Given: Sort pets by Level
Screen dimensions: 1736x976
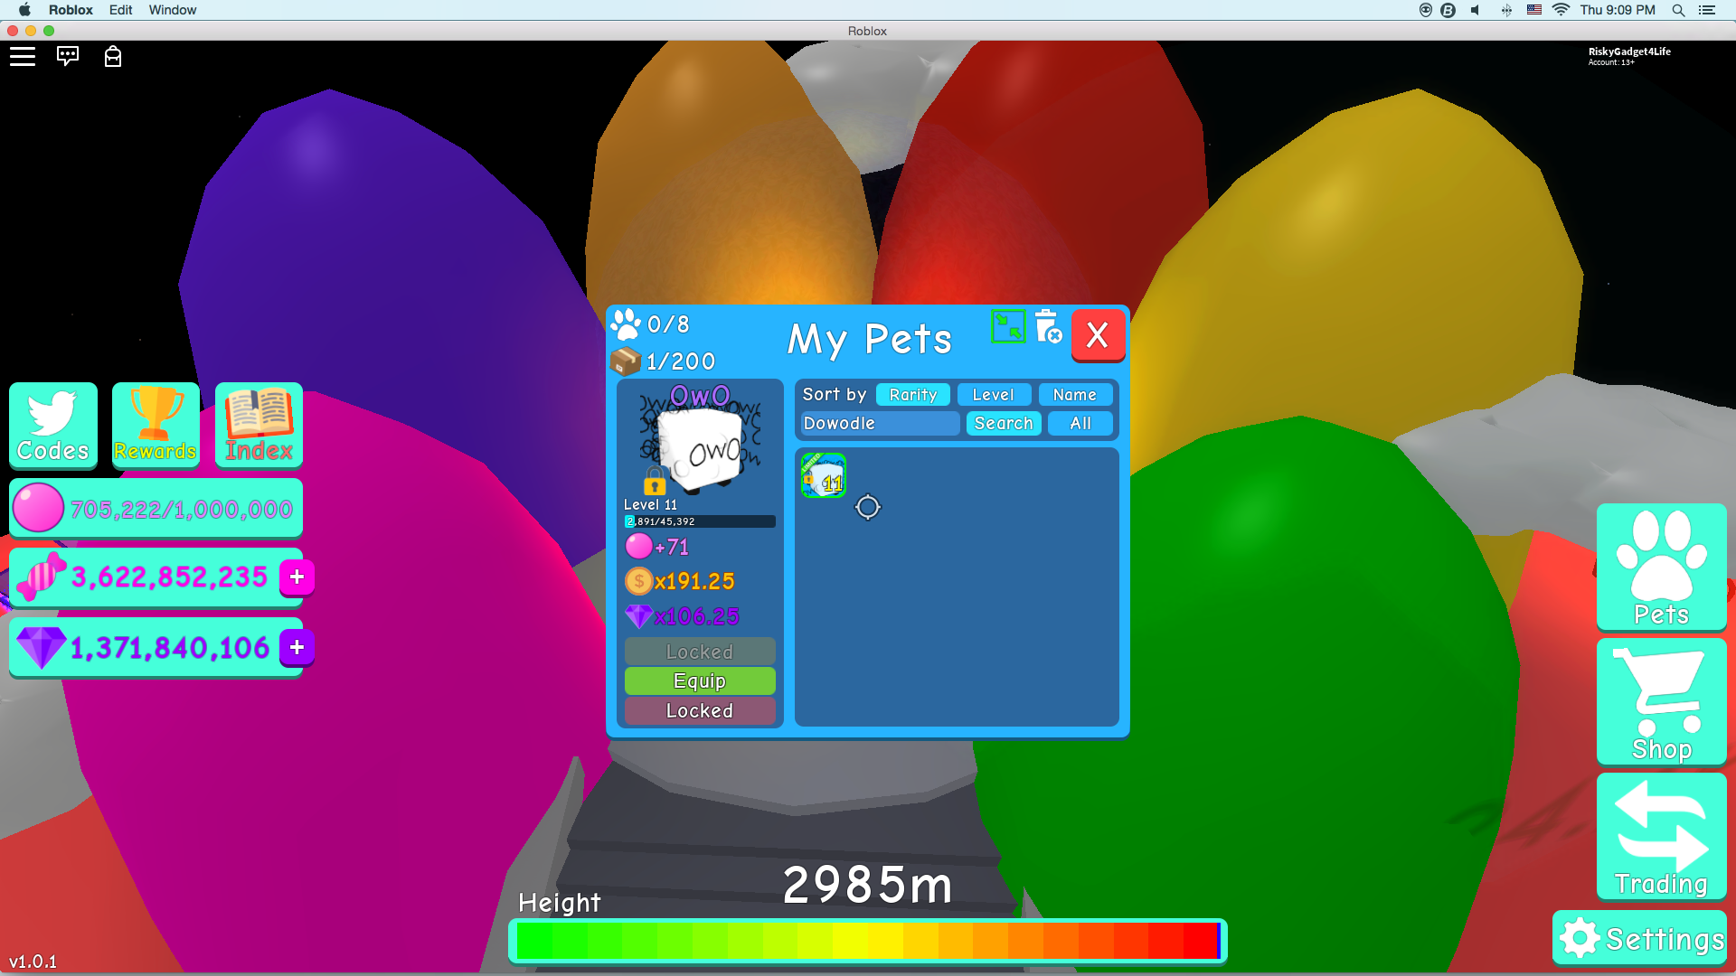Looking at the screenshot, I should click(993, 395).
